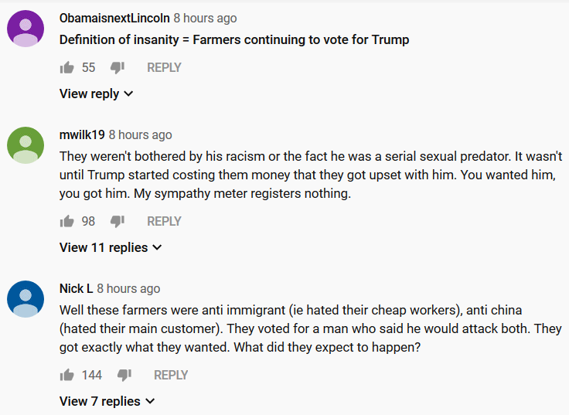
Task: Dislike mwilk19's comment
Action: [x=117, y=222]
